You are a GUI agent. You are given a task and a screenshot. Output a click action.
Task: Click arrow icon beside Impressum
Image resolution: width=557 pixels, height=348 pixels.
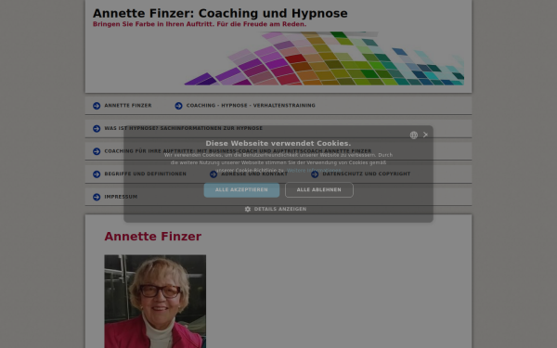(x=97, y=197)
